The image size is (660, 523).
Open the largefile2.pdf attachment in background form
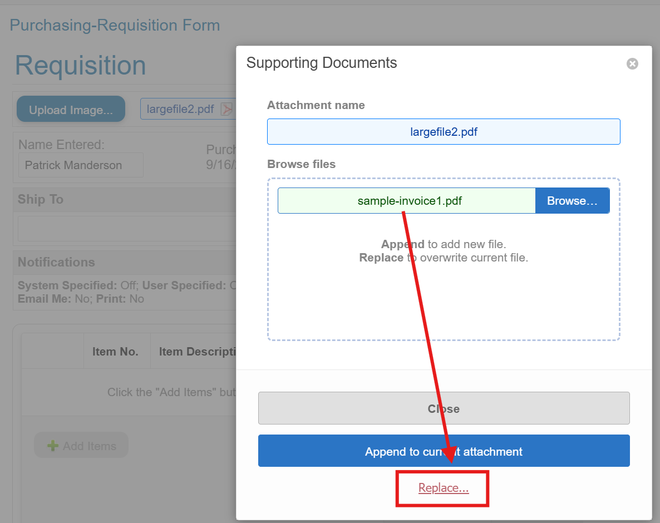180,109
